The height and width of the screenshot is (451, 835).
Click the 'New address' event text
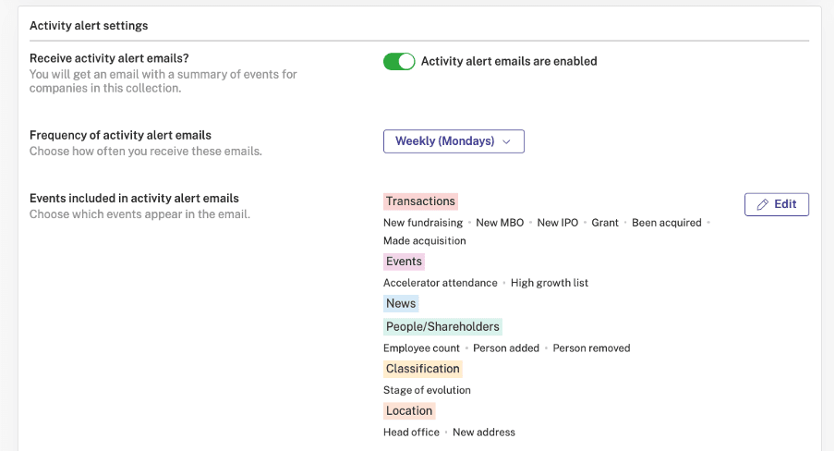coord(484,433)
